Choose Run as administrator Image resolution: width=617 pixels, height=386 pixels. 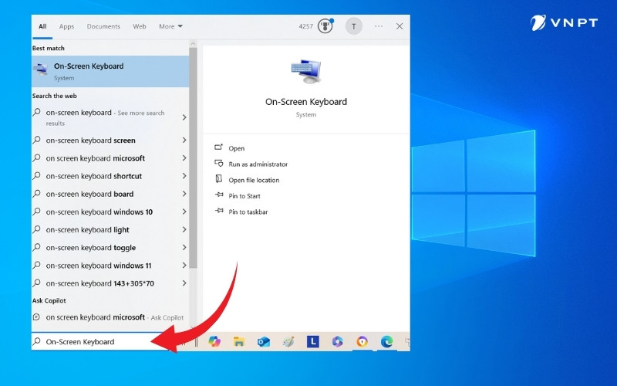[258, 164]
